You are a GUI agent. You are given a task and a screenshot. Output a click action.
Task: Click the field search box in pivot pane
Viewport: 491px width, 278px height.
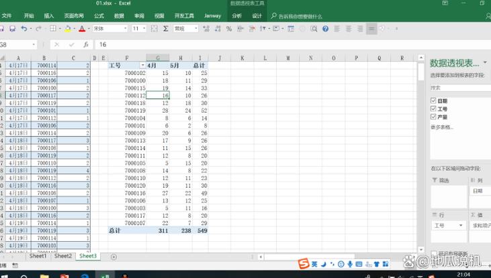click(x=460, y=88)
